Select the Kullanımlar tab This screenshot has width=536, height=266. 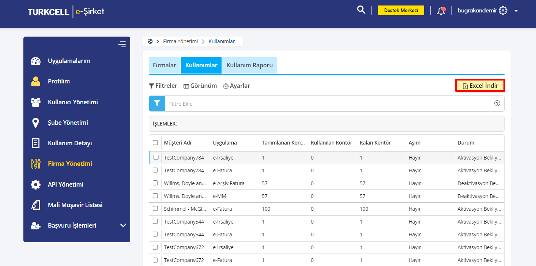[x=201, y=65]
